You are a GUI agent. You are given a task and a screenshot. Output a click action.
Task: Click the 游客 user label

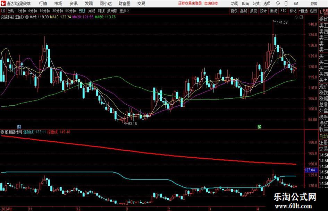[313, 3]
